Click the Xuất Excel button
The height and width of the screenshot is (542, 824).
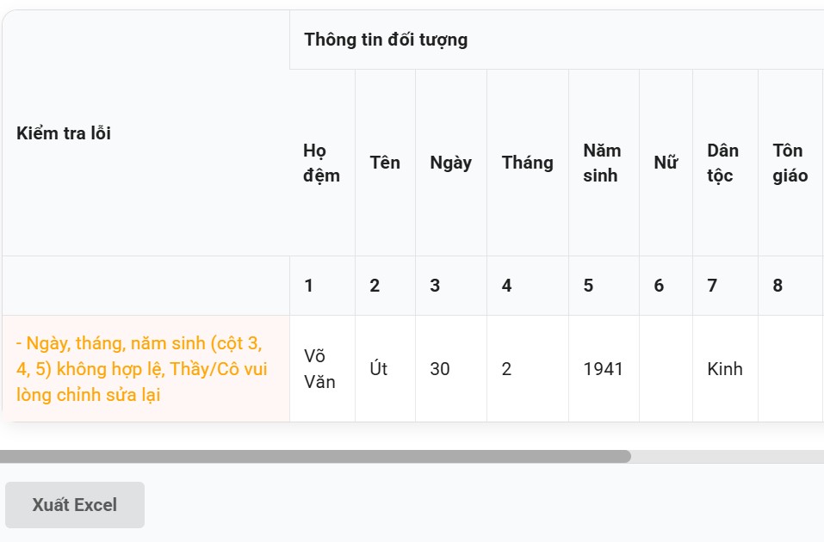click(75, 505)
